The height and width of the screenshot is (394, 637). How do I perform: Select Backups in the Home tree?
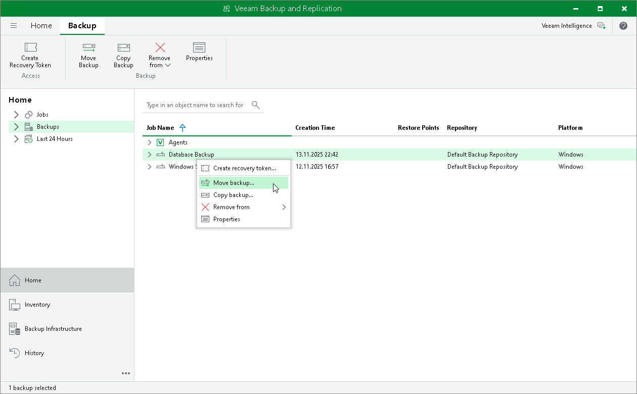[x=48, y=127]
